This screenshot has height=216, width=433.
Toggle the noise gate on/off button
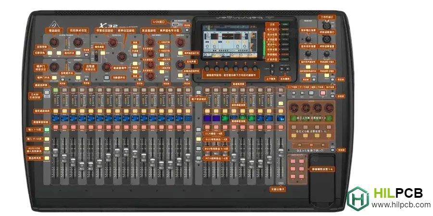pyautogui.click(x=54, y=78)
